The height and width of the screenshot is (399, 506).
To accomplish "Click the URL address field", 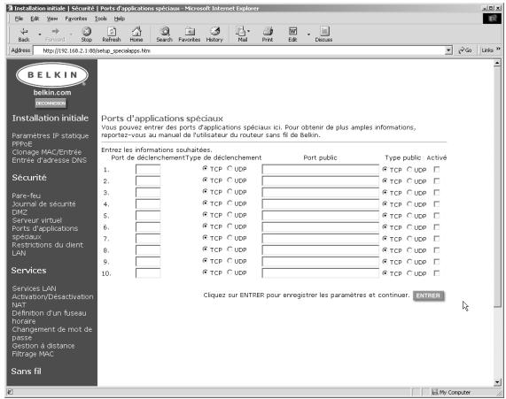I will 238,50.
